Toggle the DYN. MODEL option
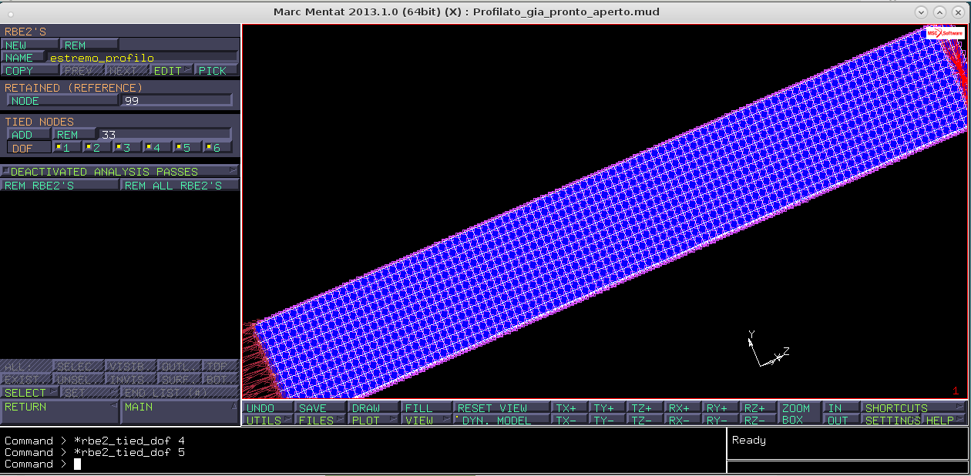Screen dimensions: 971x476 coord(502,421)
